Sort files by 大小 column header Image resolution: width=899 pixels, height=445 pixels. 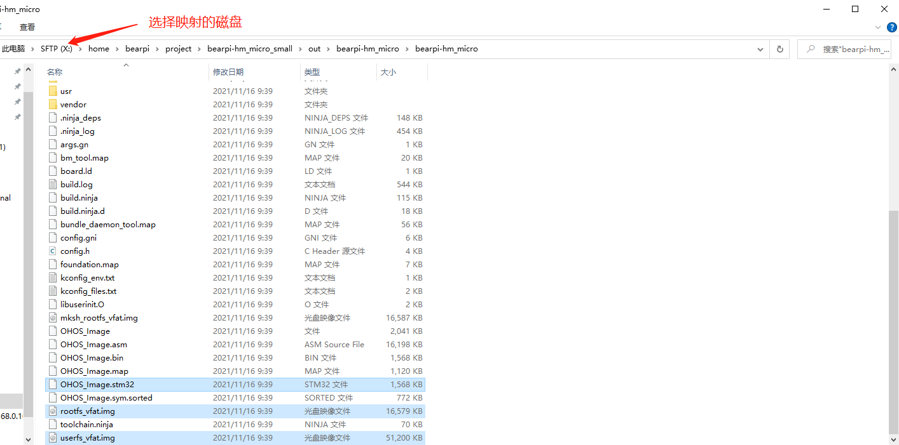point(388,72)
